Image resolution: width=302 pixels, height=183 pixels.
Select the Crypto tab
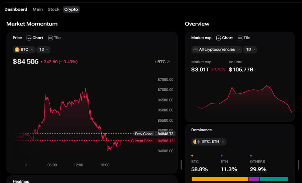point(71,9)
